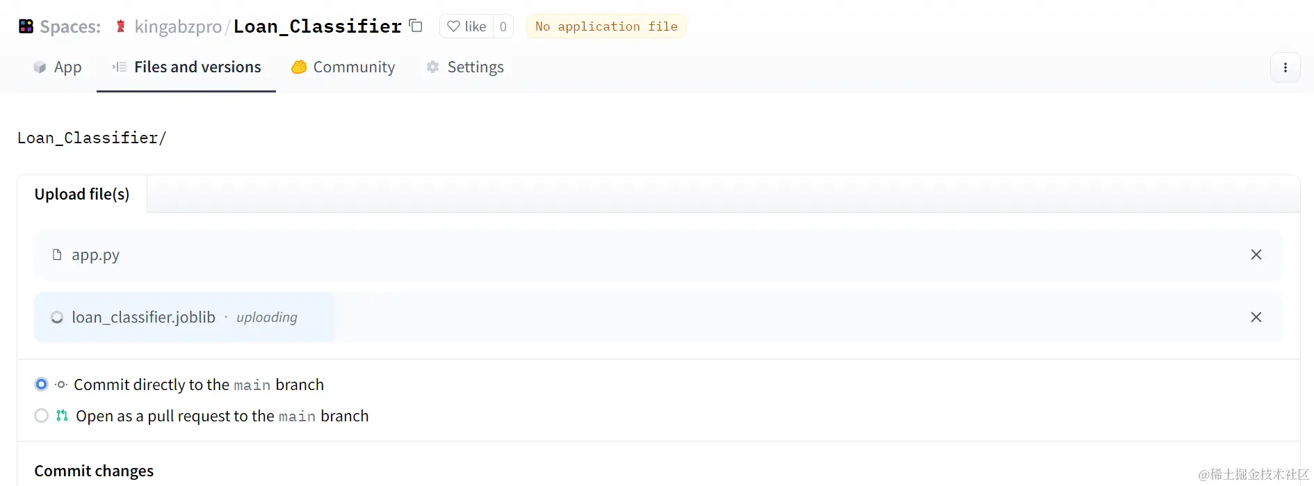Cancel the loan_classifier.joblib upload
This screenshot has height=486, width=1314.
point(1256,317)
